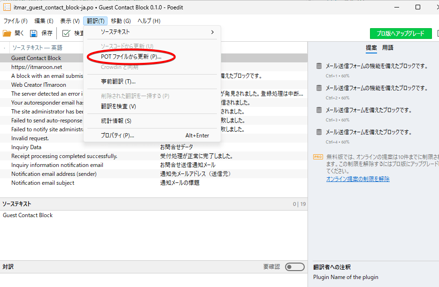This screenshot has height=287, width=439.
Task: Select Inquiry information notification email row
Action: point(154,166)
